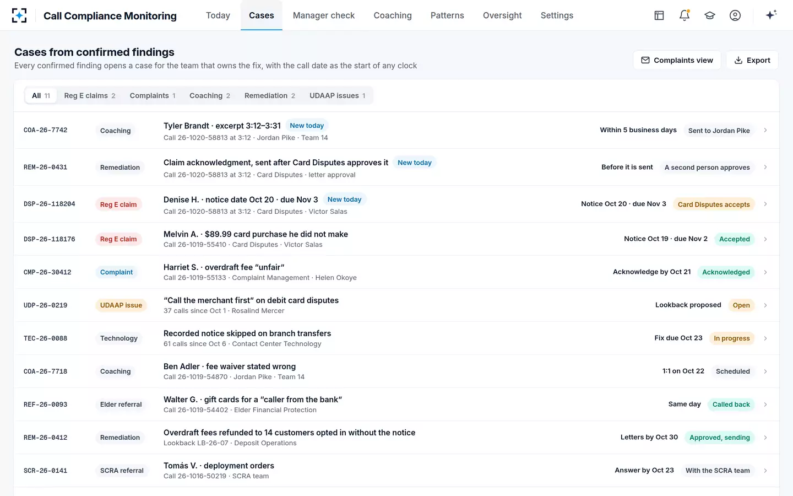The image size is (793, 496).
Task: Open the user profile icon
Action: pos(735,15)
